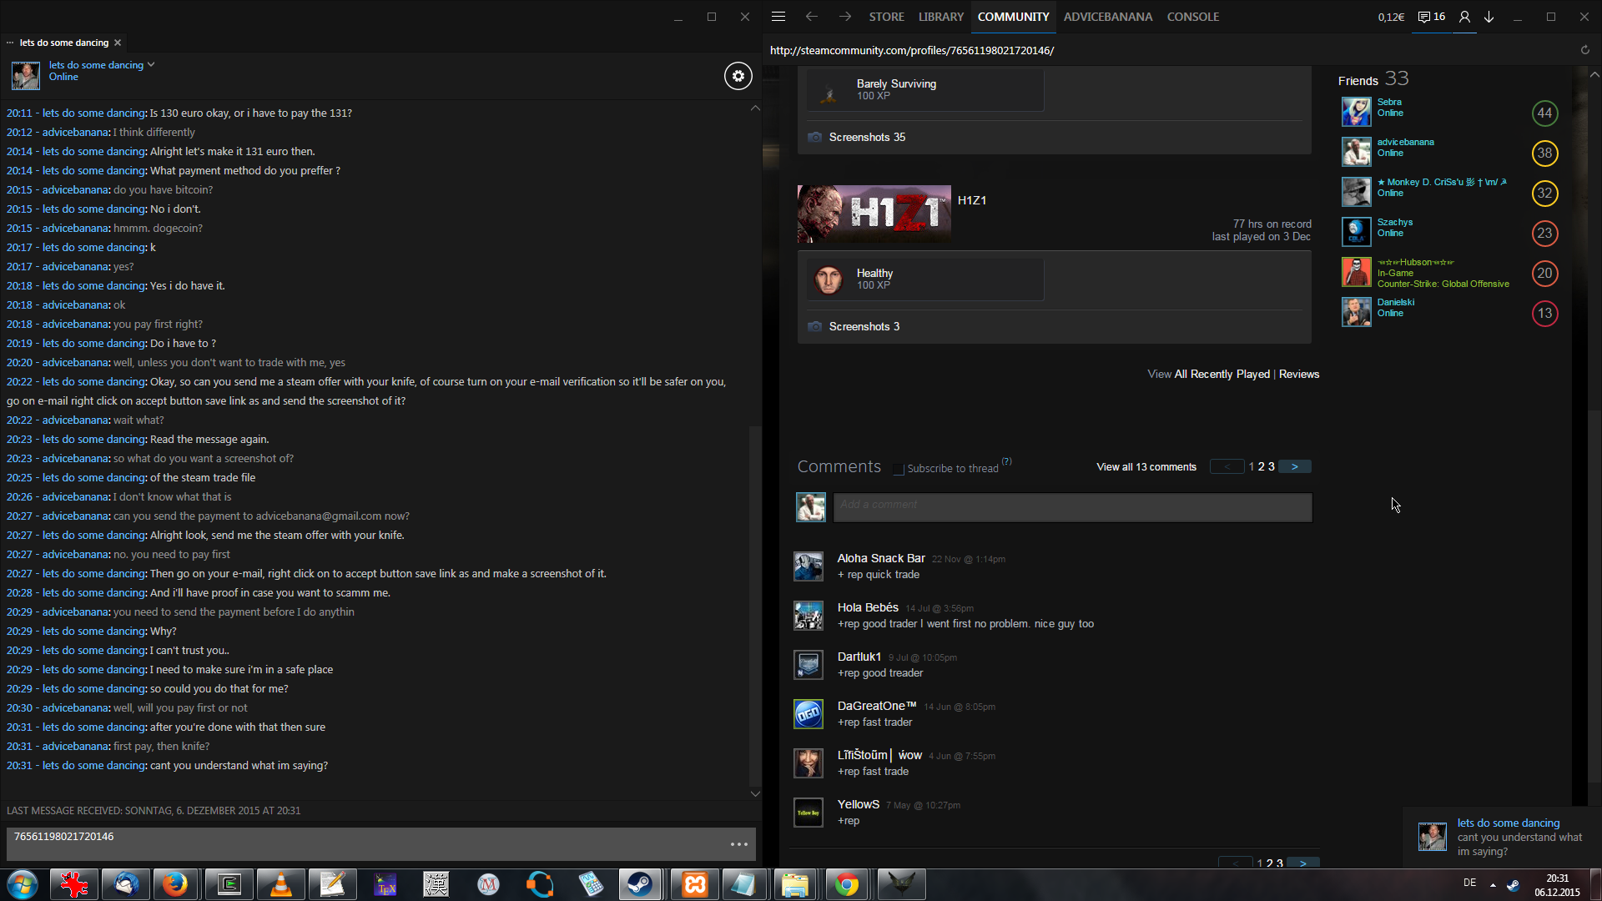The image size is (1602, 901).
Task: Open the Reviews link
Action: click(1298, 375)
